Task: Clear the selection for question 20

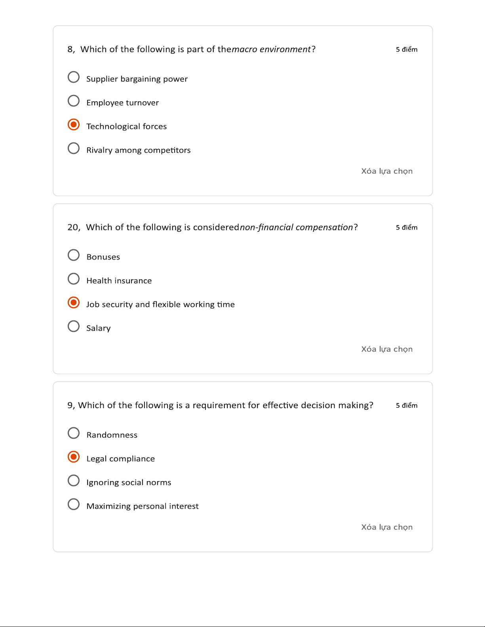Action: (x=386, y=349)
